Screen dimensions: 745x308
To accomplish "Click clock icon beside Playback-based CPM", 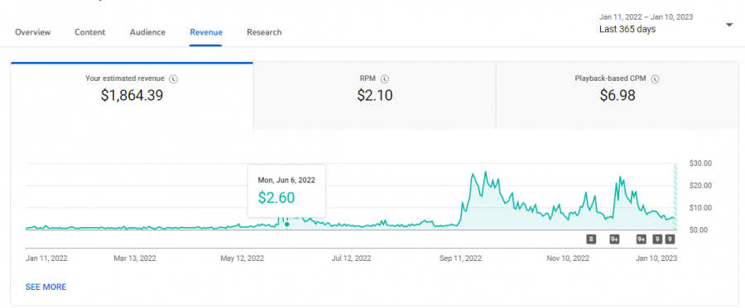I will click(x=656, y=79).
